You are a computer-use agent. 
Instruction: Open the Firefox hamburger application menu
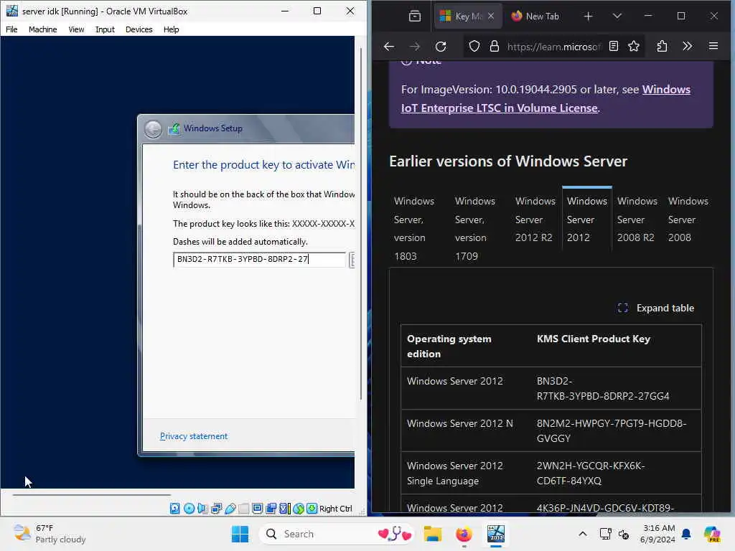pyautogui.click(x=713, y=46)
